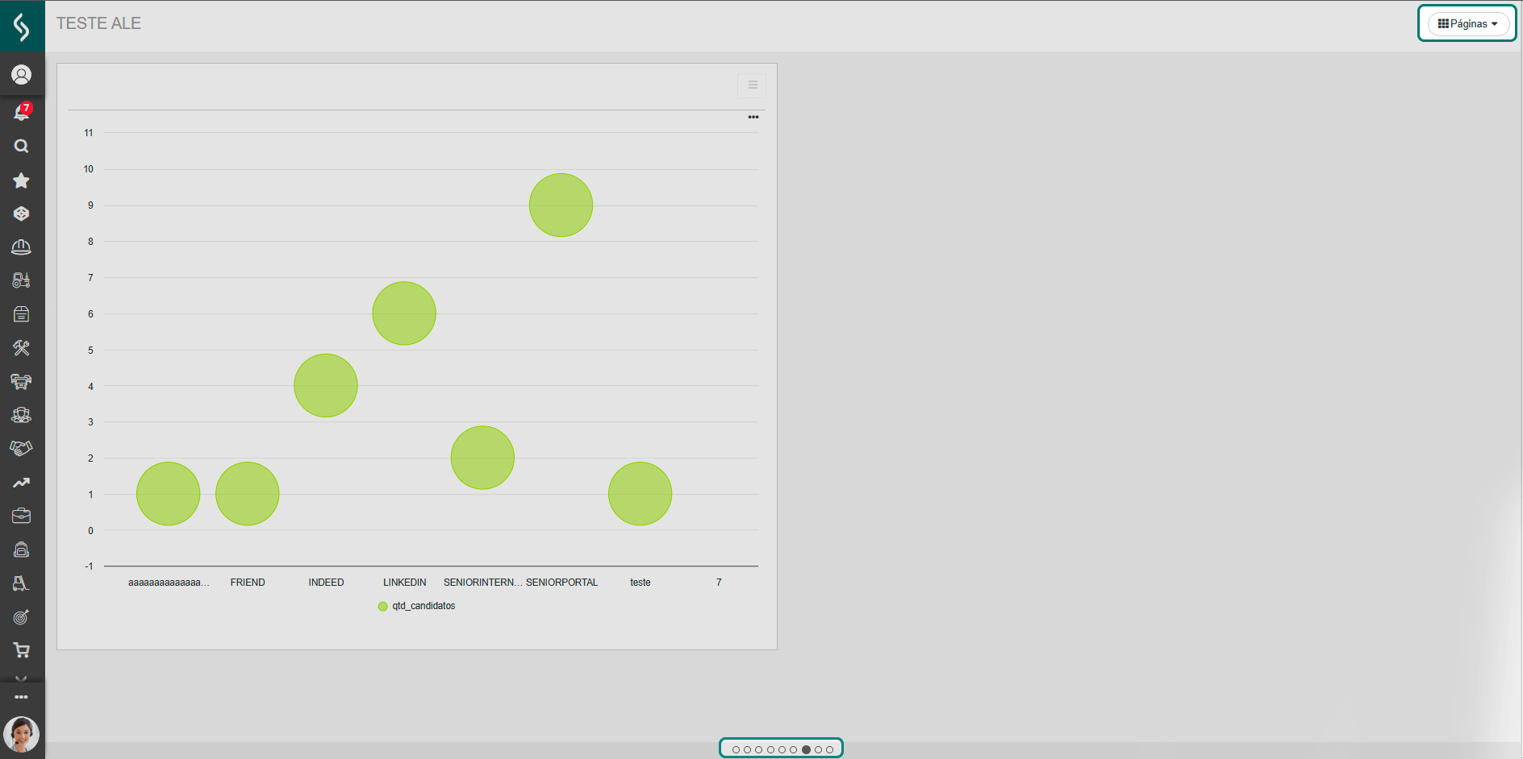Open the hard hat module icon
The height and width of the screenshot is (759, 1523).
[x=22, y=247]
